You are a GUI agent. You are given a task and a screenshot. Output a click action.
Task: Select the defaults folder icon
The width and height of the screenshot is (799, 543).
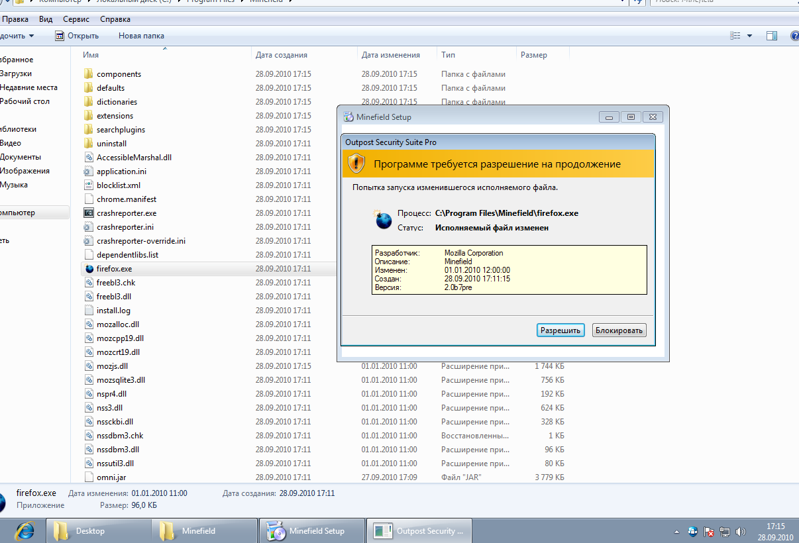[x=89, y=88]
